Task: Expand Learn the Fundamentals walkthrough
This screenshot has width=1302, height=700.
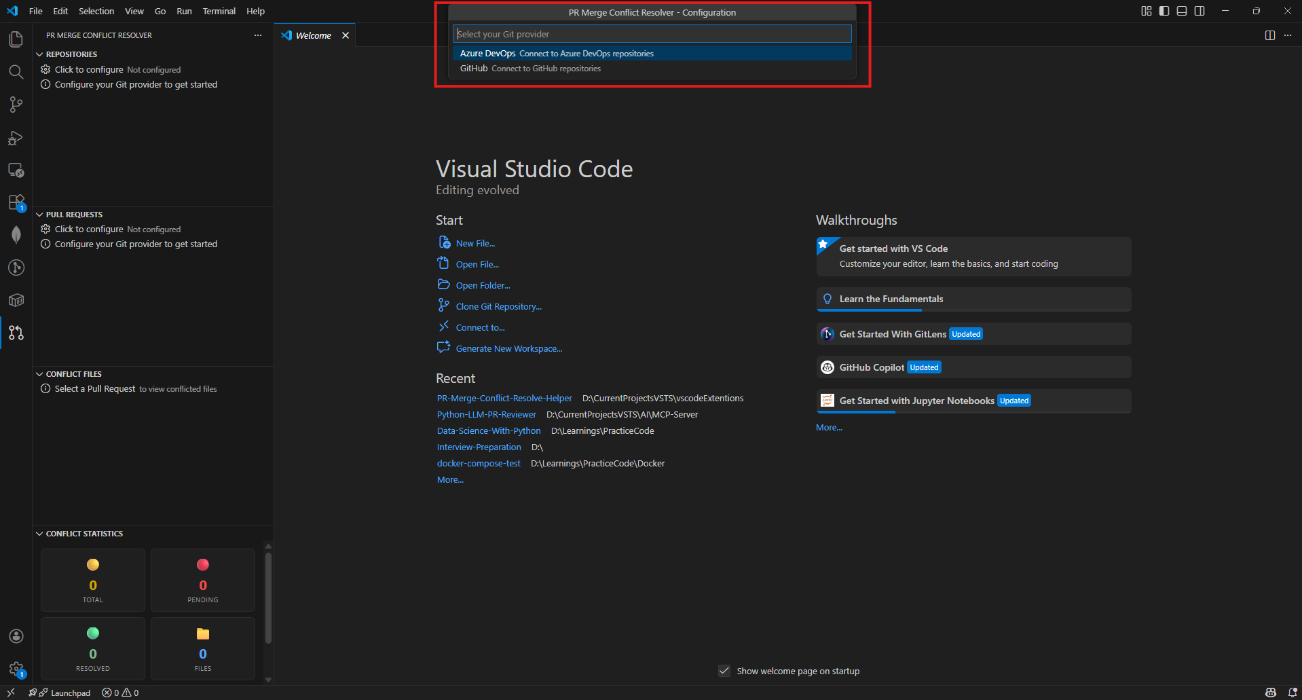Action: coord(973,299)
